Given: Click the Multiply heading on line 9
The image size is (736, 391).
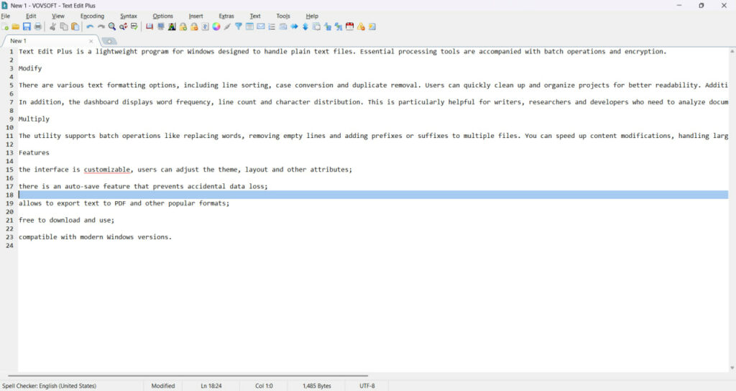Looking at the screenshot, I should 34,119.
